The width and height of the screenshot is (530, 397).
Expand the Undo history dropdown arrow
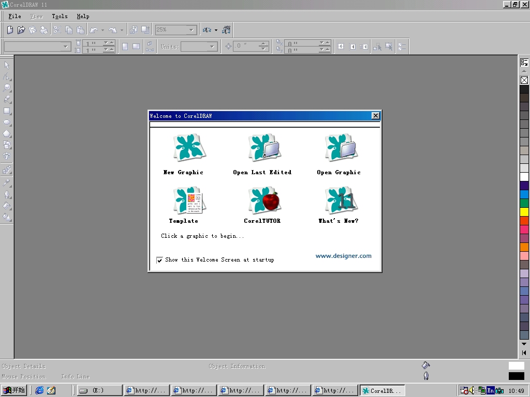[x=103, y=30]
